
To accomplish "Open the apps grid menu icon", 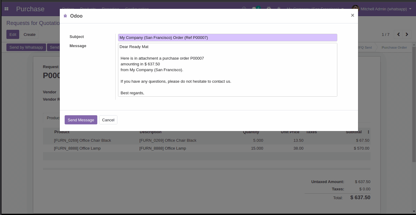I will 6,9.
